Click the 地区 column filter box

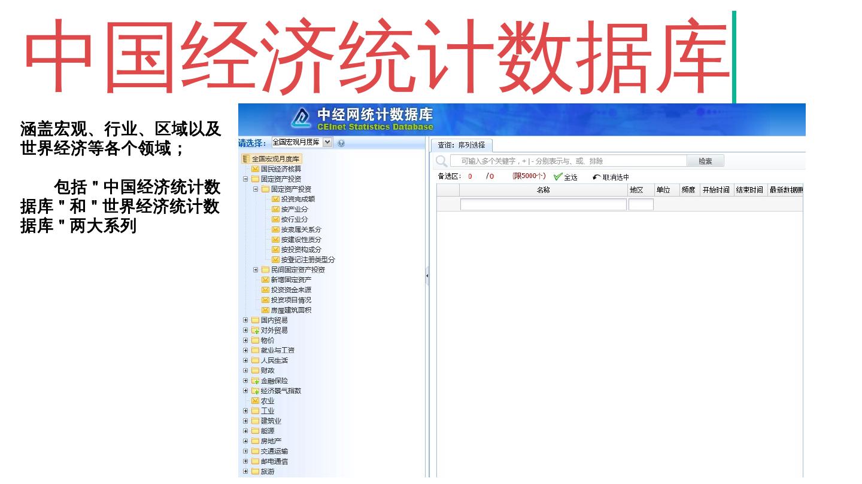click(x=641, y=204)
